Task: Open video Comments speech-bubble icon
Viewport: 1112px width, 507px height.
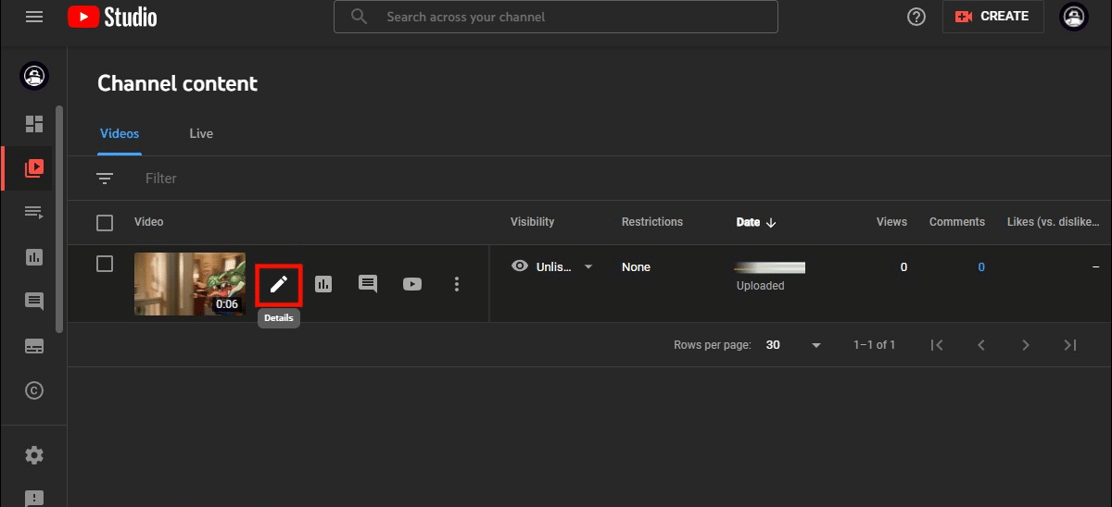Action: pos(368,284)
